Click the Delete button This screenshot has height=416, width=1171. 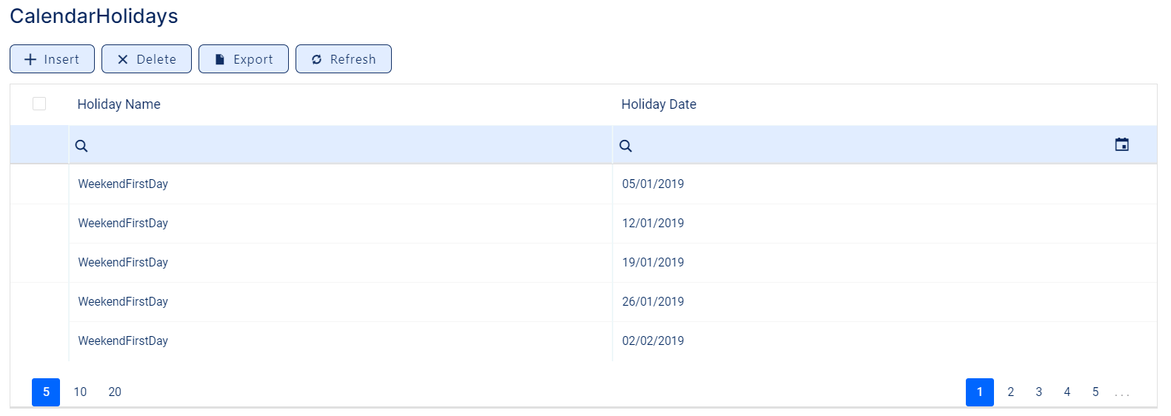click(x=147, y=59)
